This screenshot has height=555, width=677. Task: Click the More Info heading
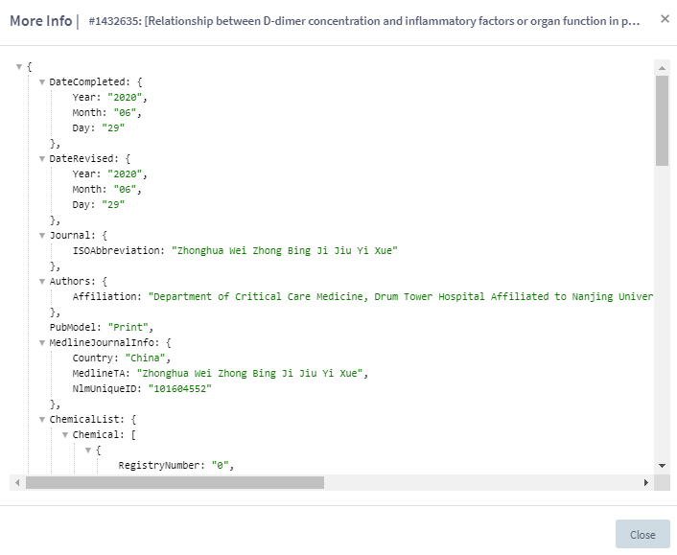click(x=41, y=21)
